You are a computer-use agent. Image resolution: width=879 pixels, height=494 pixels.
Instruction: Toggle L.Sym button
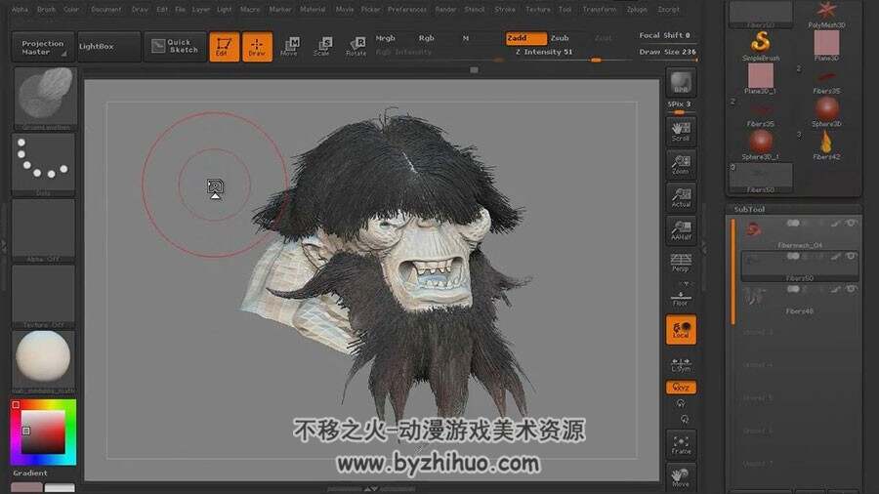coord(681,364)
